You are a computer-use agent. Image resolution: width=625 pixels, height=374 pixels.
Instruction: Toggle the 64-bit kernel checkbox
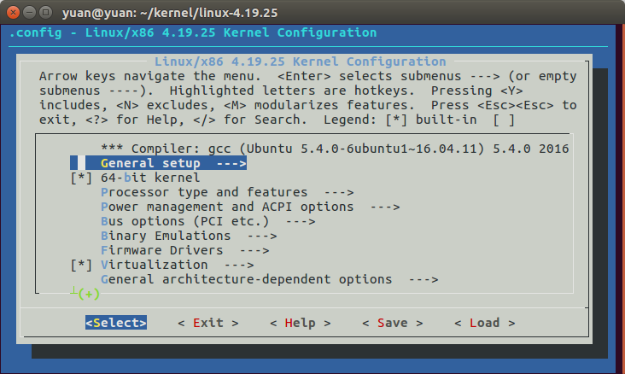tap(81, 178)
